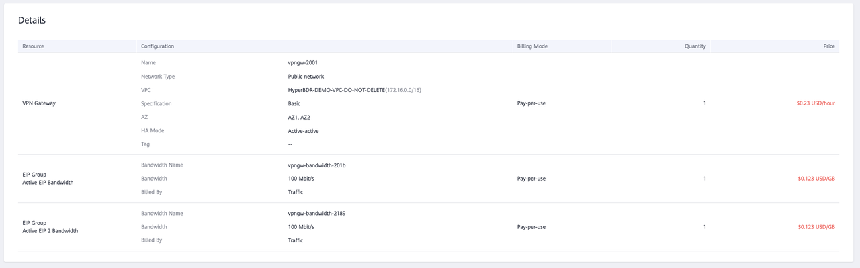
Task: Select $0.123 USD/GB price for vpngw-bandwidth-2189
Action: pyautogui.click(x=816, y=227)
